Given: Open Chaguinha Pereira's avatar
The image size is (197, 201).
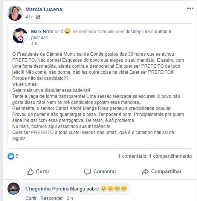Looking at the screenshot, I should tap(14, 189).
